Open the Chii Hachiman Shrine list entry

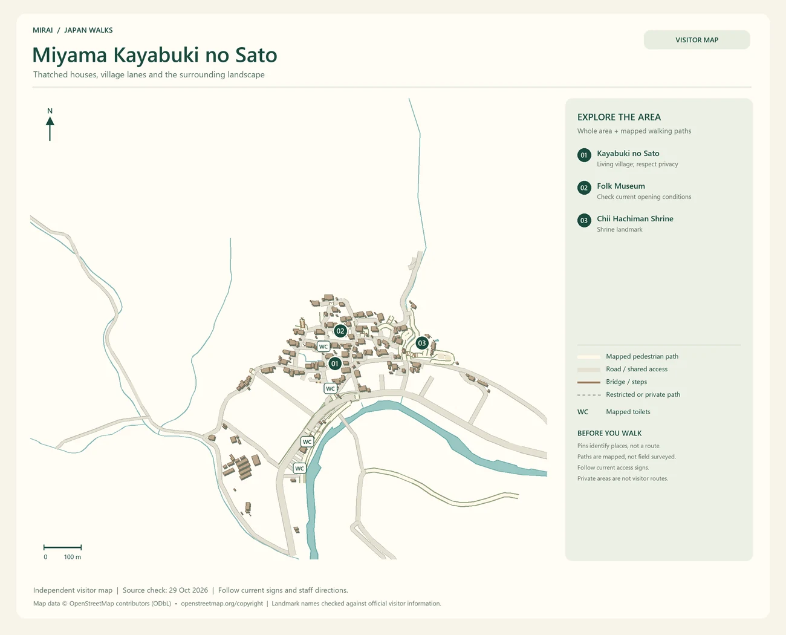pyautogui.click(x=625, y=223)
